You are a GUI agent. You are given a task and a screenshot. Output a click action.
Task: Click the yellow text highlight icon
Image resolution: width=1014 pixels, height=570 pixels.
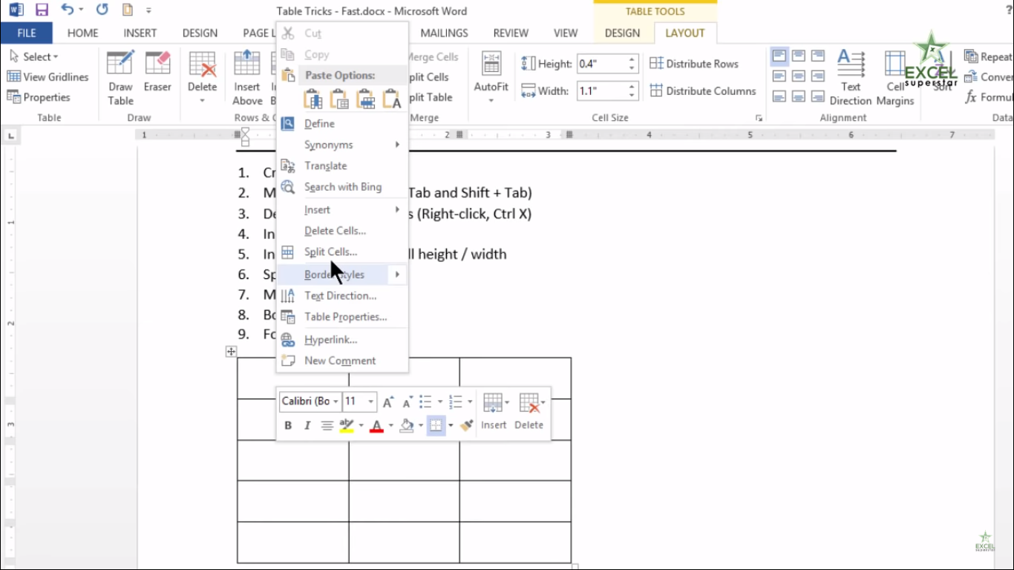346,425
